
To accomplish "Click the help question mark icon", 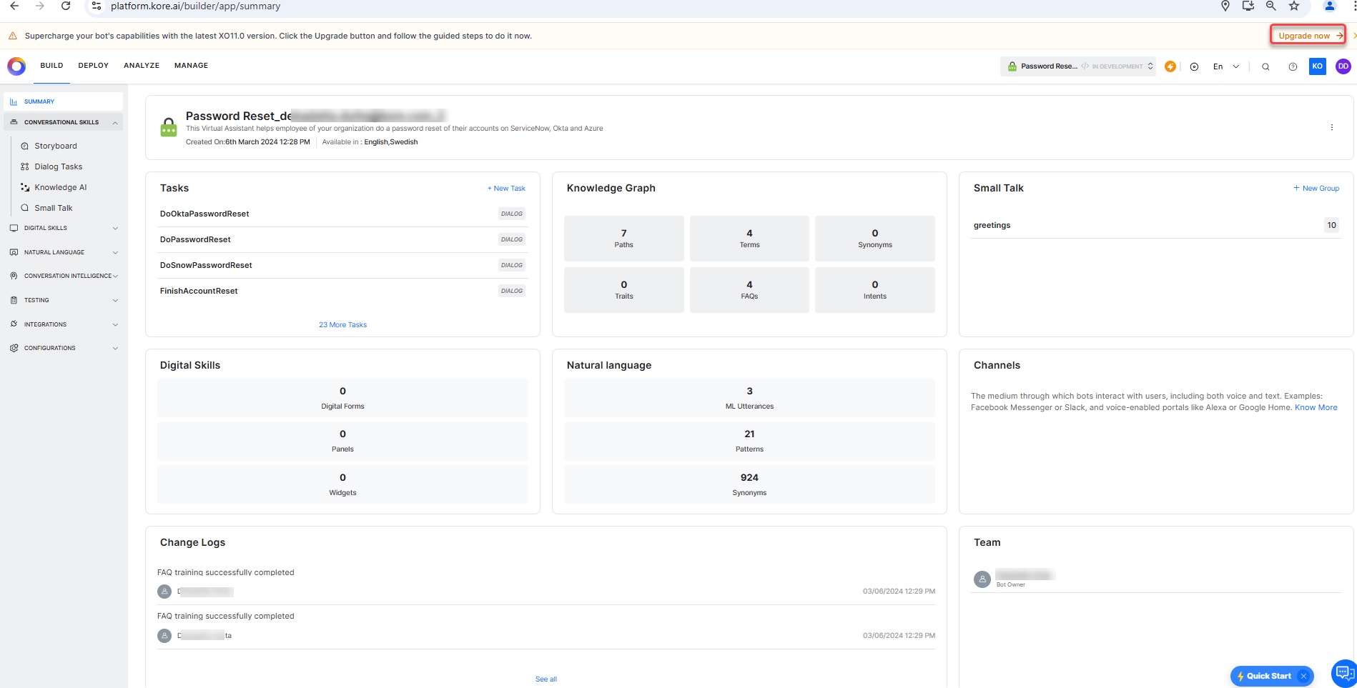I will (x=1293, y=66).
